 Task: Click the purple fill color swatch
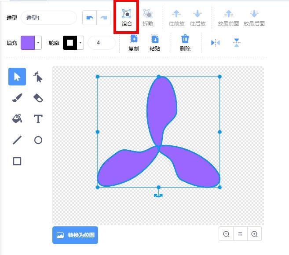[x=28, y=43]
